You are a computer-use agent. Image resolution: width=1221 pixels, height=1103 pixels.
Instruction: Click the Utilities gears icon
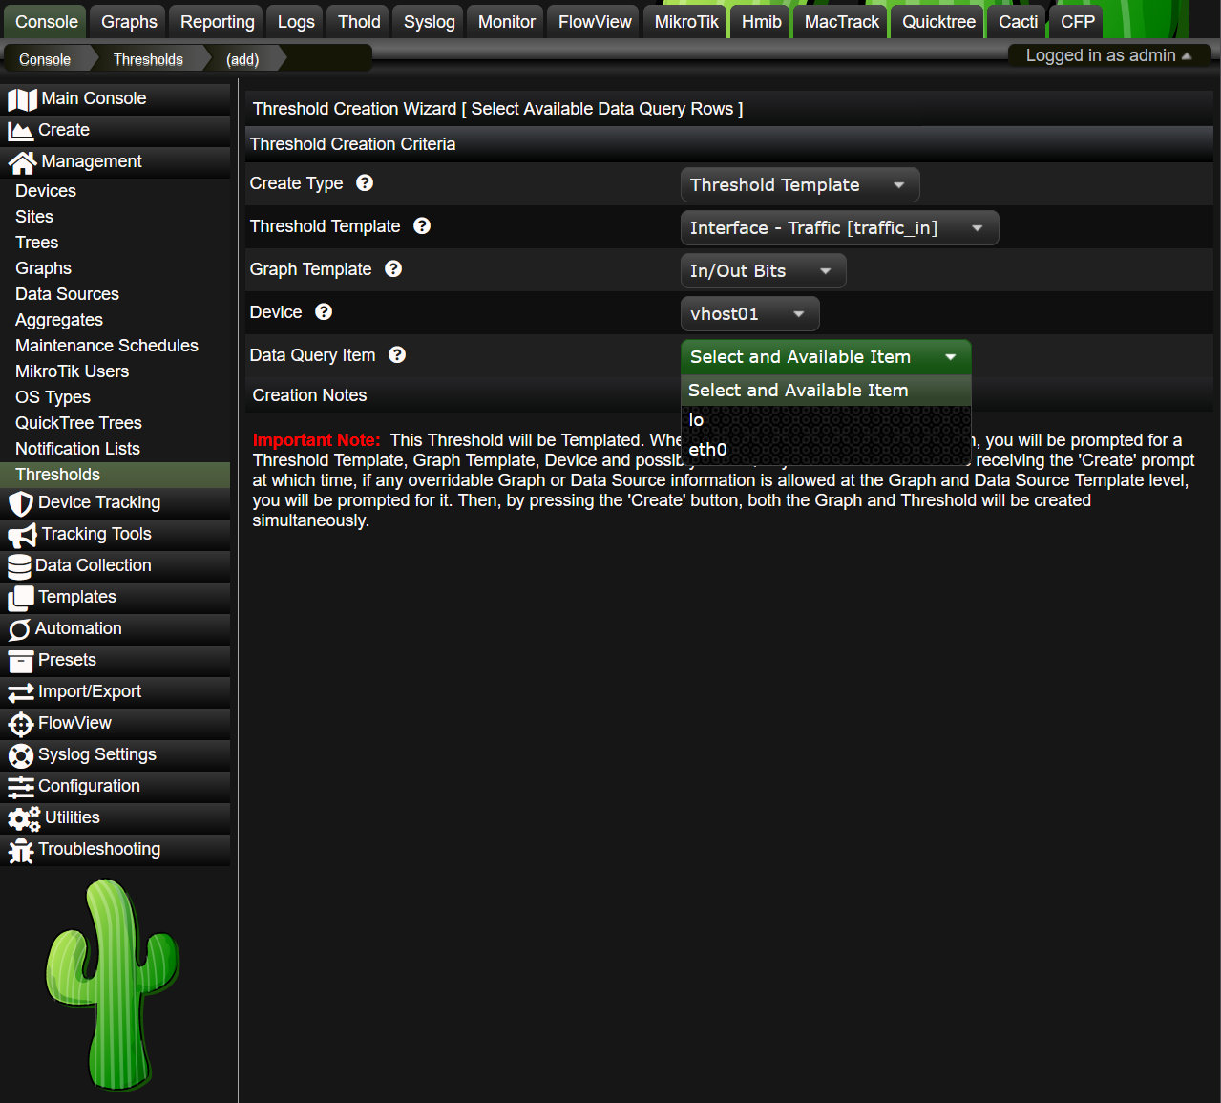point(24,818)
